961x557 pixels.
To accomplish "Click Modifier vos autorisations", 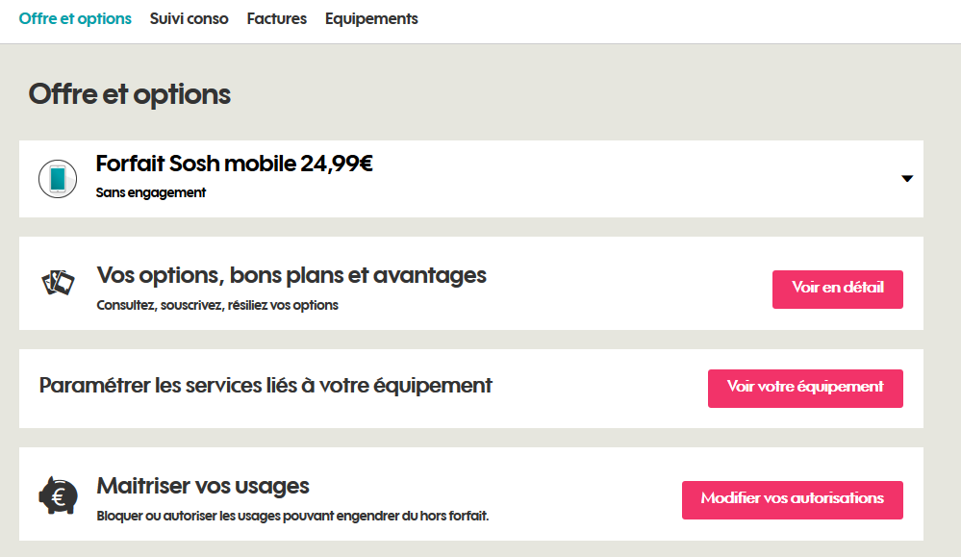I will (792, 499).
